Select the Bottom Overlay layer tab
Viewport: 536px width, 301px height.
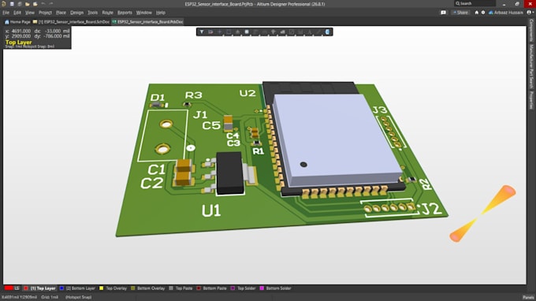(148, 288)
